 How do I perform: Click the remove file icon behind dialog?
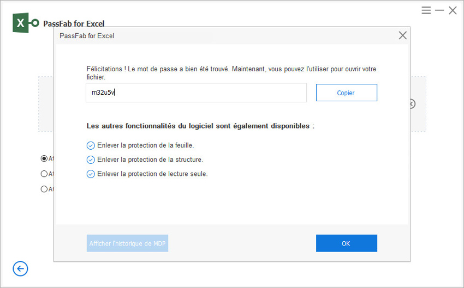pos(413,104)
